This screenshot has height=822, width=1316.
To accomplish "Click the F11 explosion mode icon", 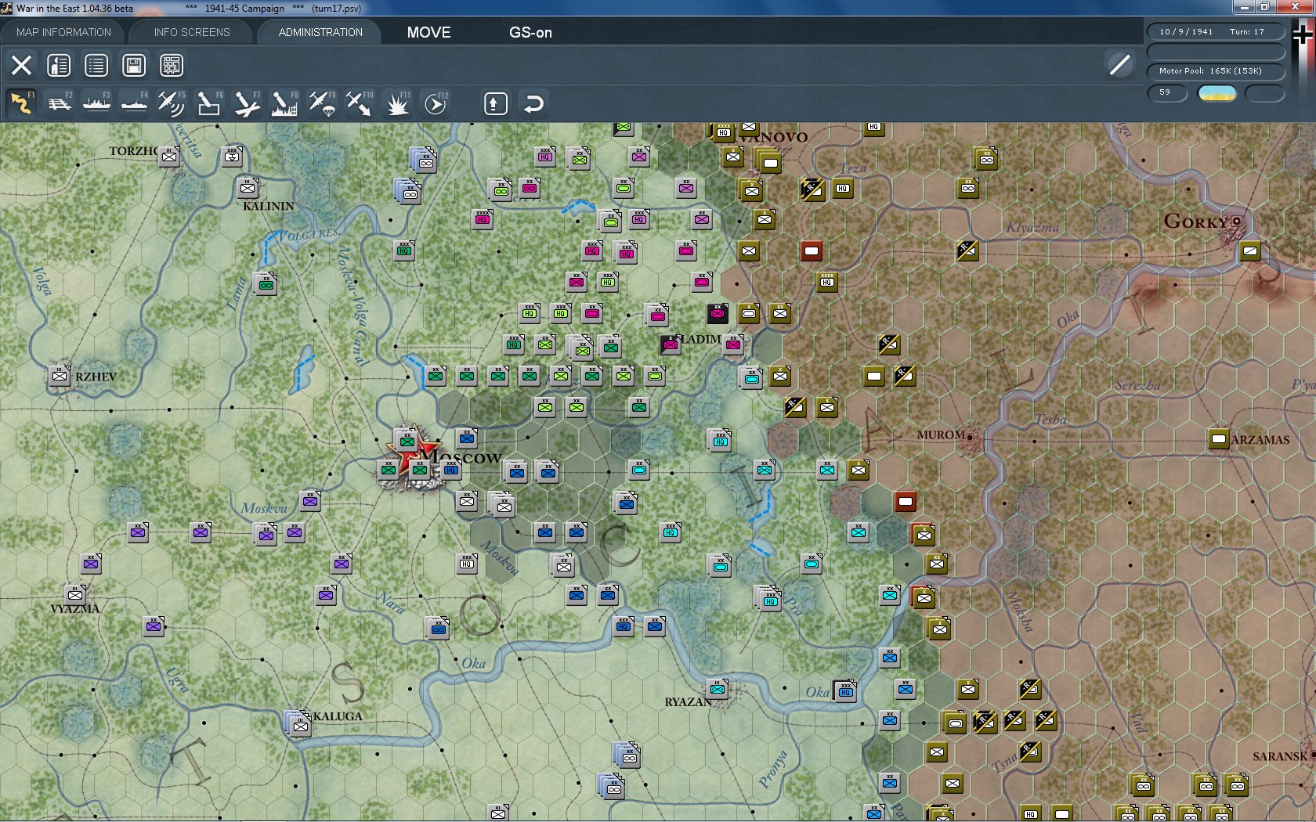I will 397,103.
